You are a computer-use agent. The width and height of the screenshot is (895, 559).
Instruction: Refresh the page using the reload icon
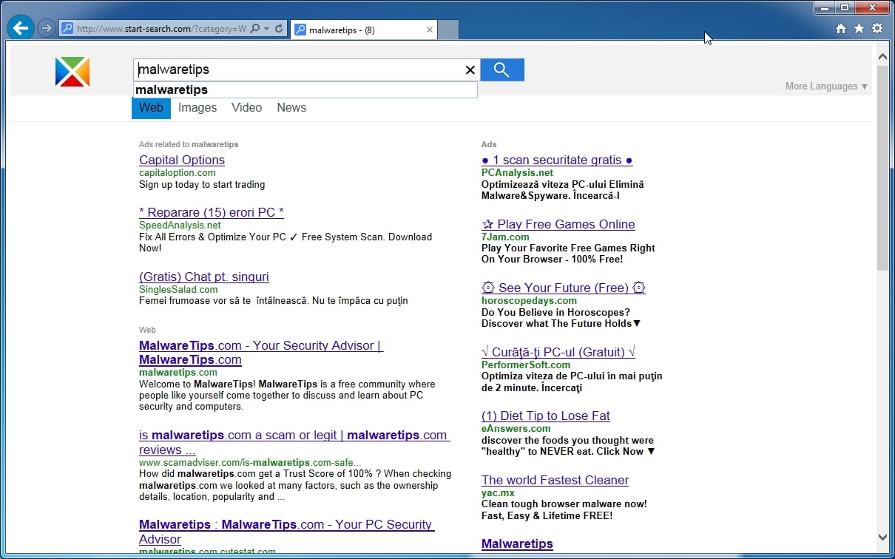(279, 29)
